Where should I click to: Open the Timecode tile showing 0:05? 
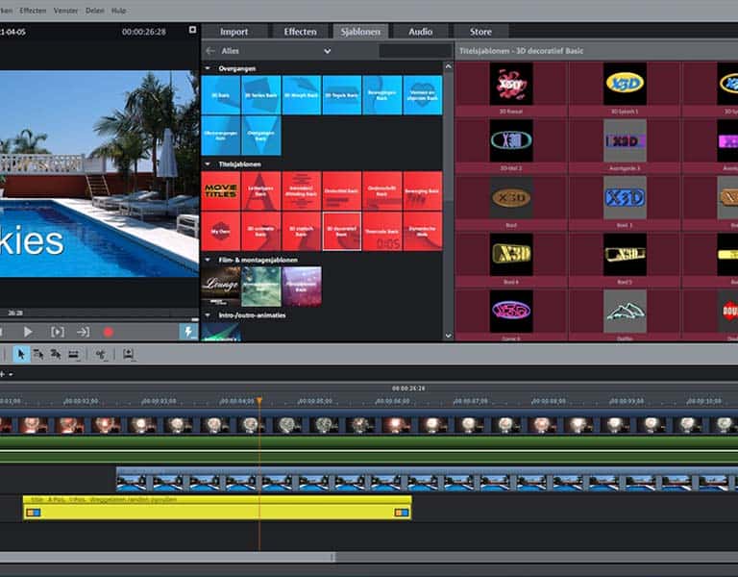[382, 231]
